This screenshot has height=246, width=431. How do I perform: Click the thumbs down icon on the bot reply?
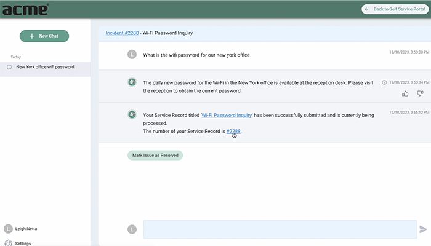(x=420, y=93)
